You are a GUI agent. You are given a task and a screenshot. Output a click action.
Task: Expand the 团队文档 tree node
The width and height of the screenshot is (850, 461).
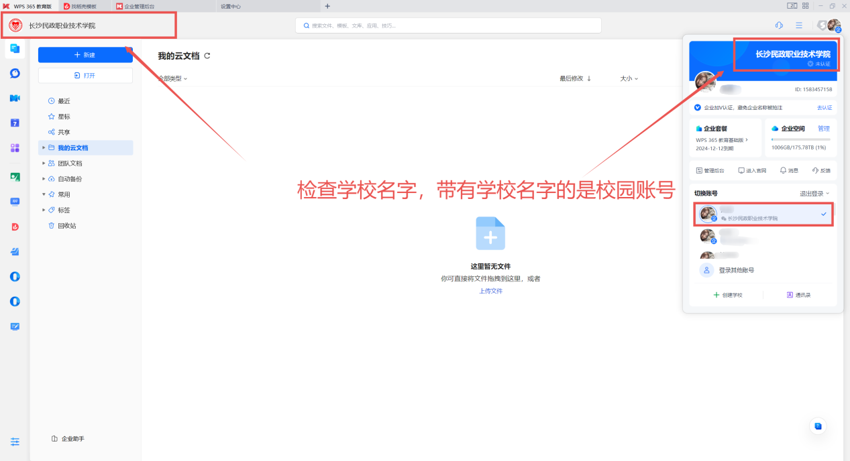(44, 163)
